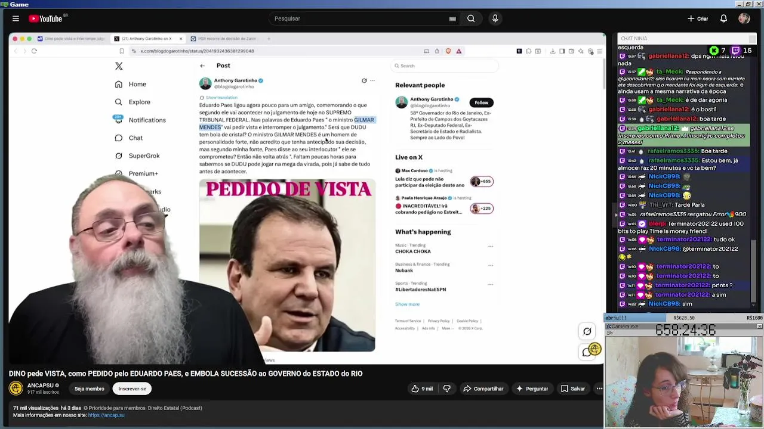Switch to the Dino pede vista browser tab
The image size is (764, 429).
pyautogui.click(x=70, y=39)
